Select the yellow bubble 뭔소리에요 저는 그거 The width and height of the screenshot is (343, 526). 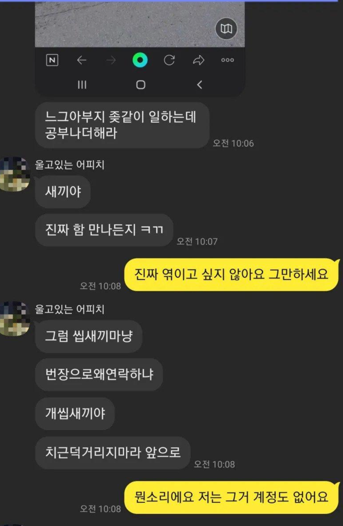coord(231,498)
